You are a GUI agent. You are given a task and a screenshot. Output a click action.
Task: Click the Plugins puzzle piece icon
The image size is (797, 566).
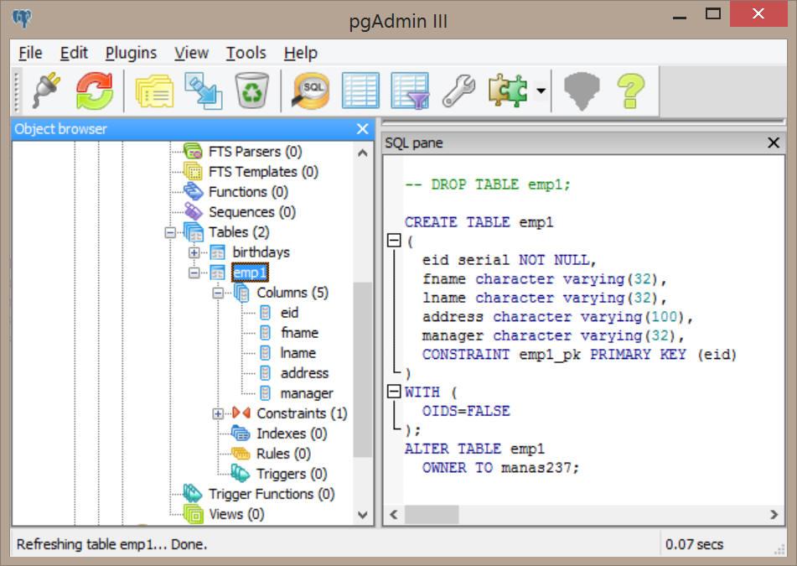pos(508,91)
